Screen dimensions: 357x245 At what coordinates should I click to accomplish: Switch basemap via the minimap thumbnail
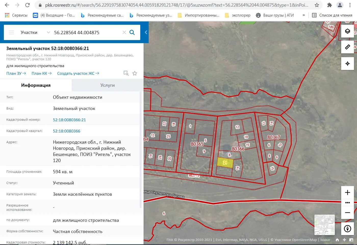point(324,225)
